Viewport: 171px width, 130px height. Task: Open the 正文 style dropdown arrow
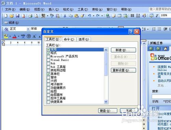[x=28, y=29]
